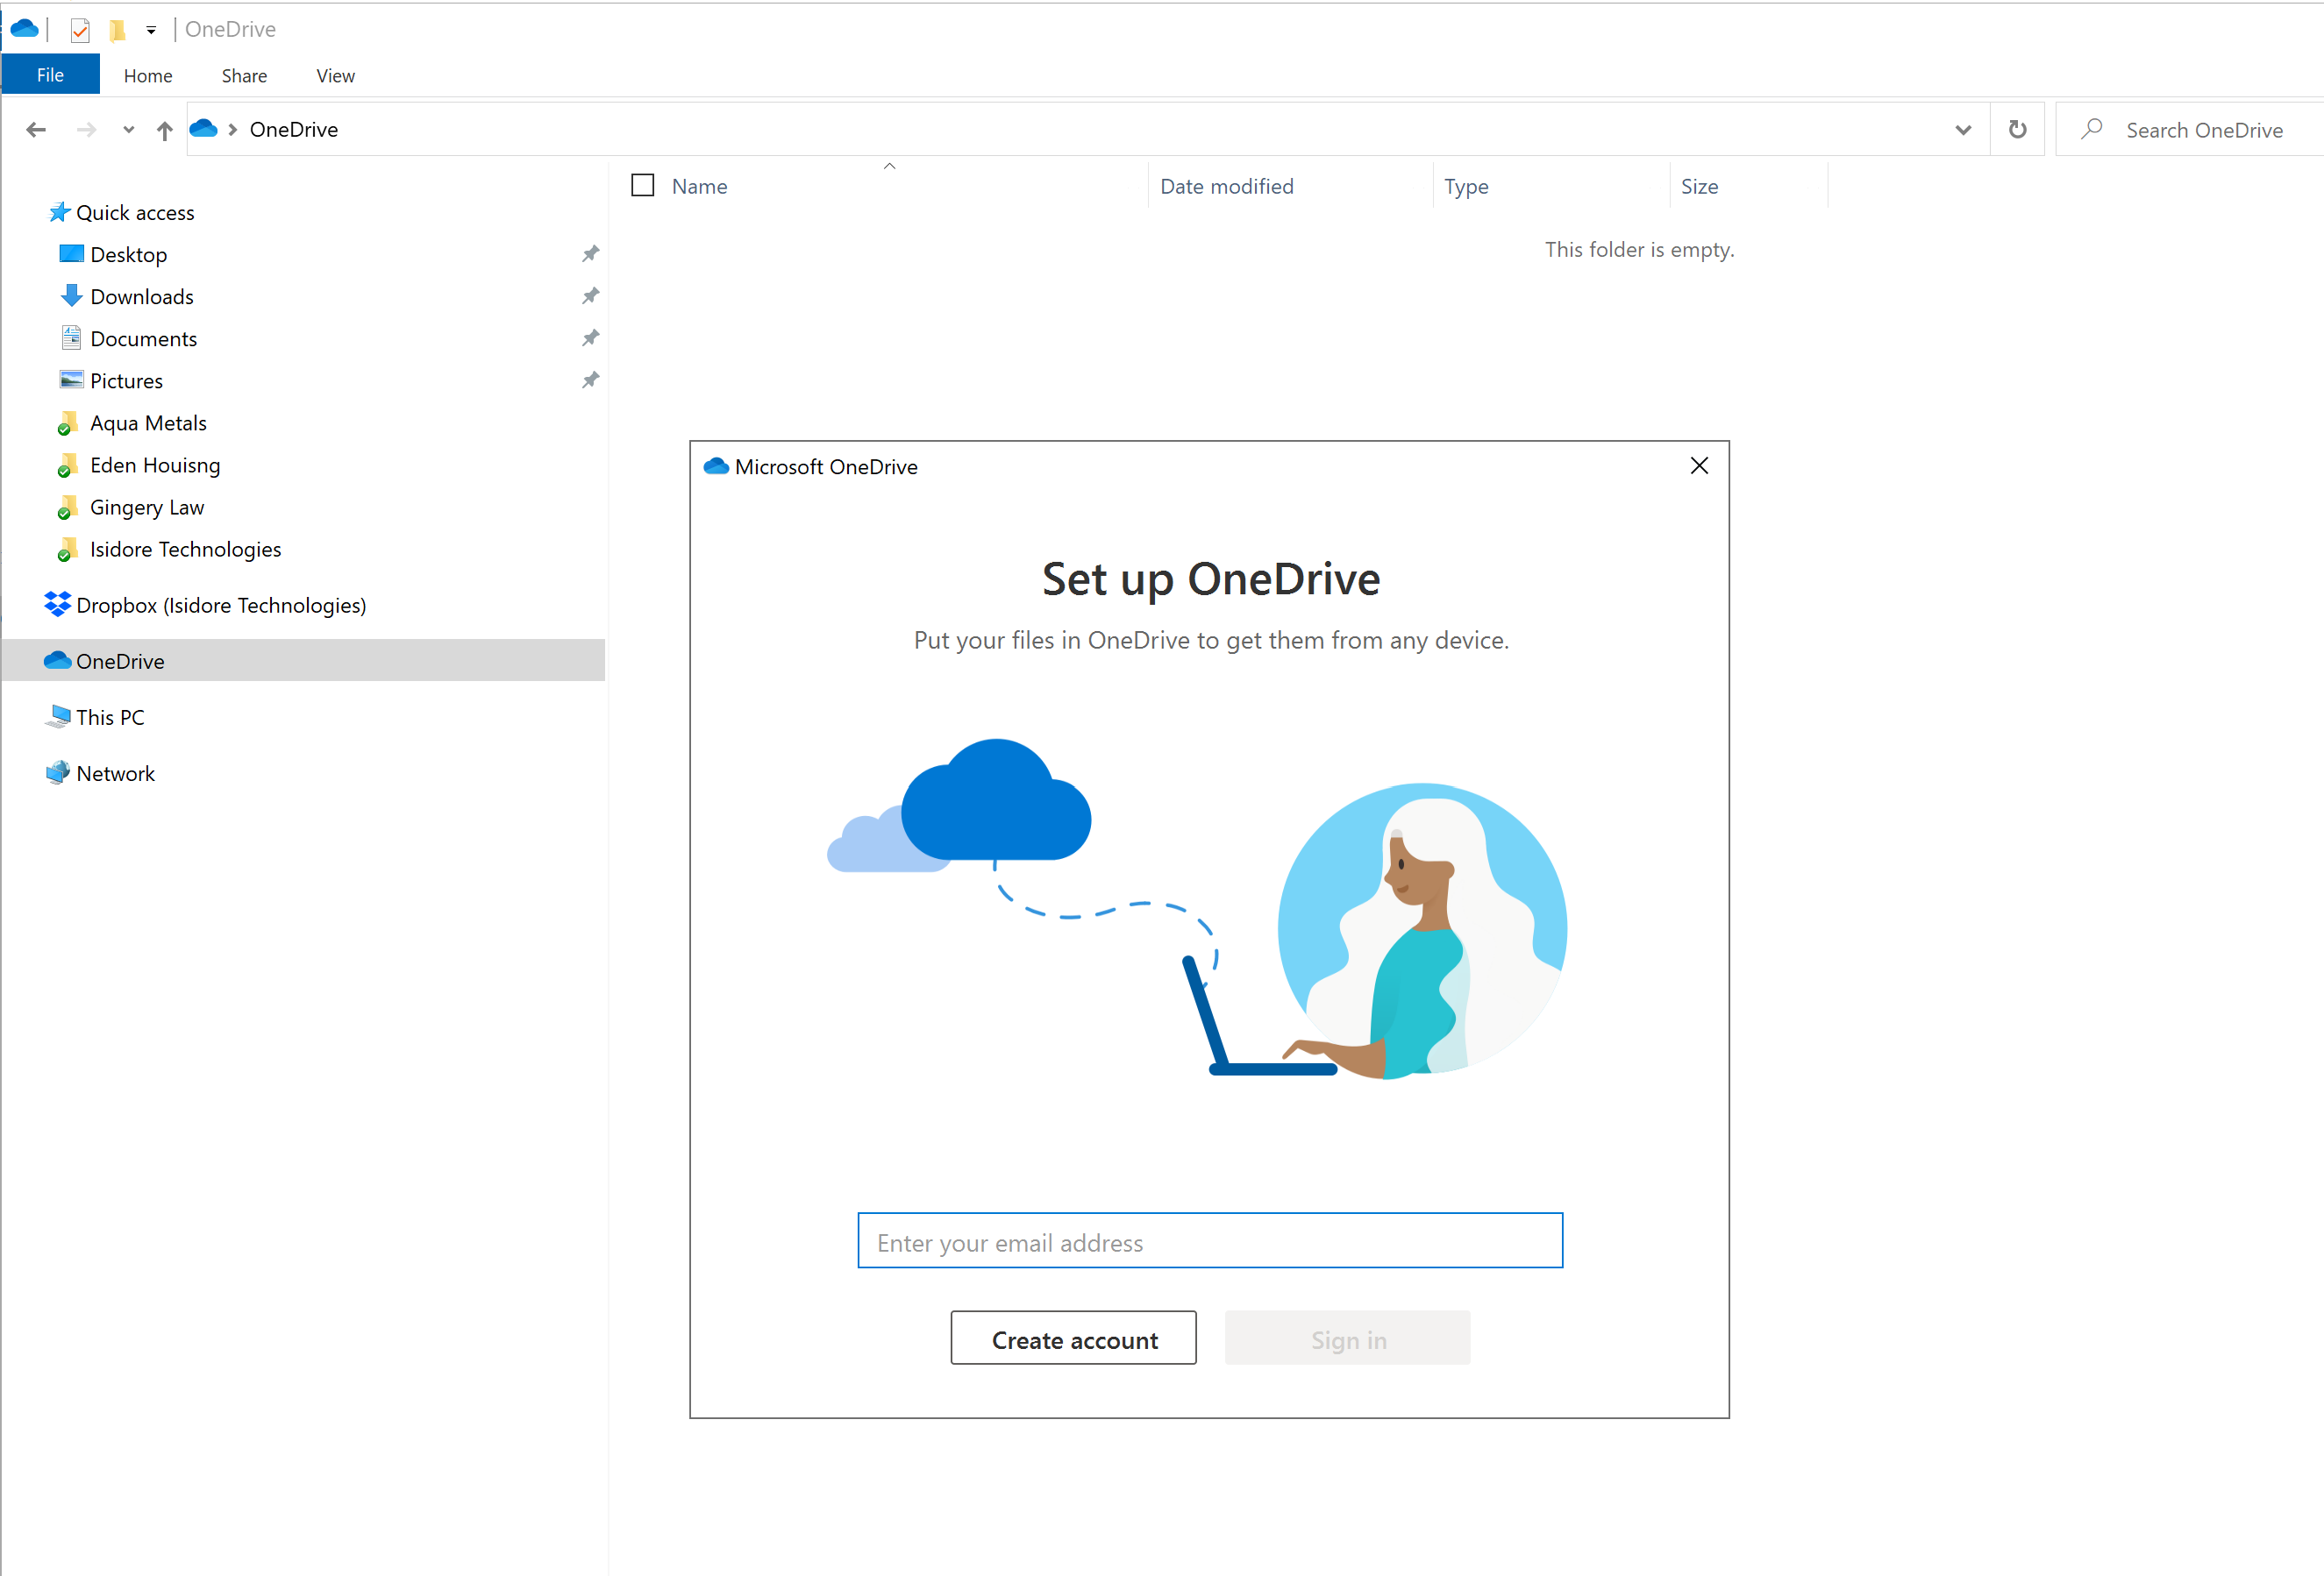Open the Quick Access Toolbar customize dropdown

(x=151, y=30)
